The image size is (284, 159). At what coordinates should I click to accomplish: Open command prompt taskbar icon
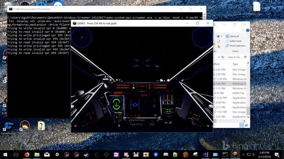(225, 155)
